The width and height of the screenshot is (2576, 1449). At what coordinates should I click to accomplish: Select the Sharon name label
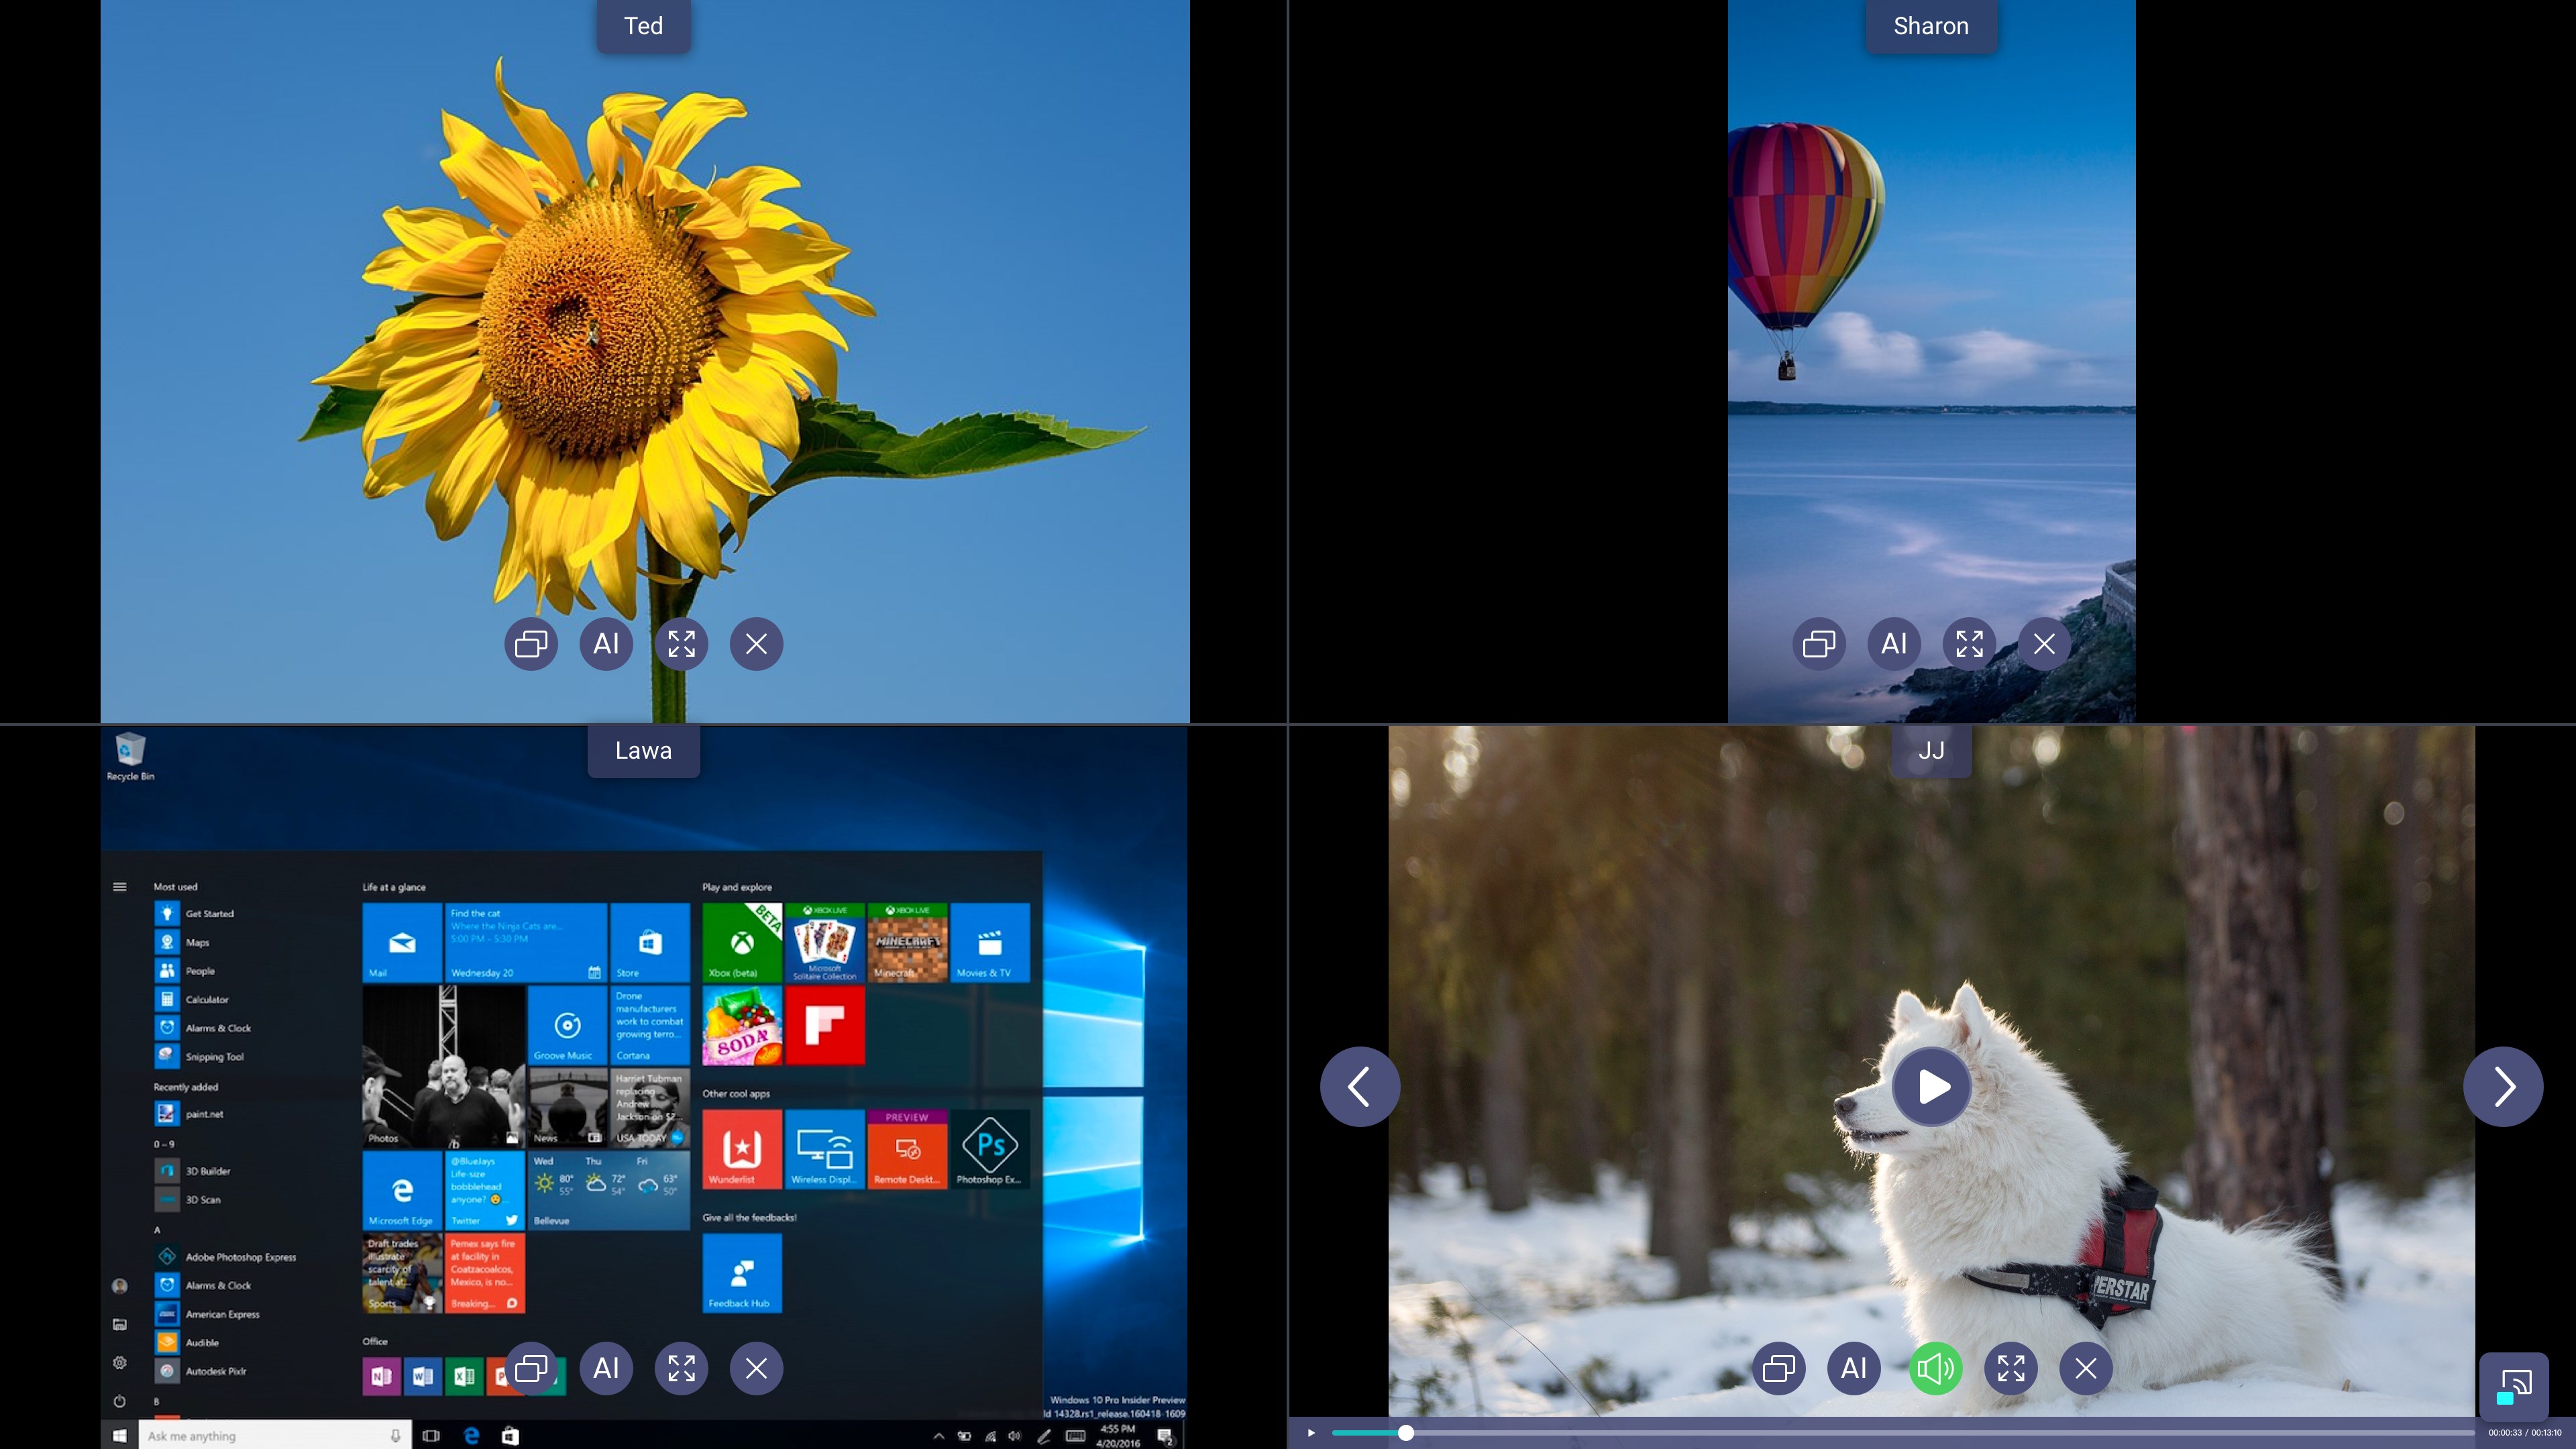1931,26
